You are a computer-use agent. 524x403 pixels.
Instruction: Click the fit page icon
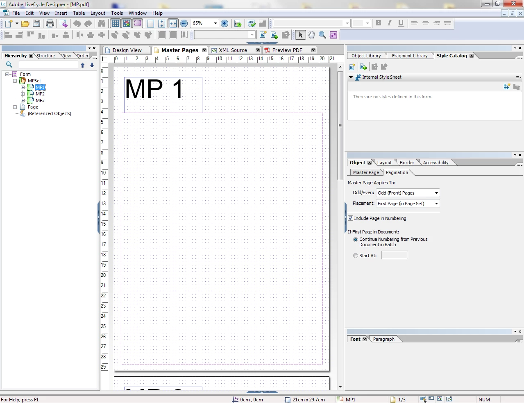tap(162, 23)
